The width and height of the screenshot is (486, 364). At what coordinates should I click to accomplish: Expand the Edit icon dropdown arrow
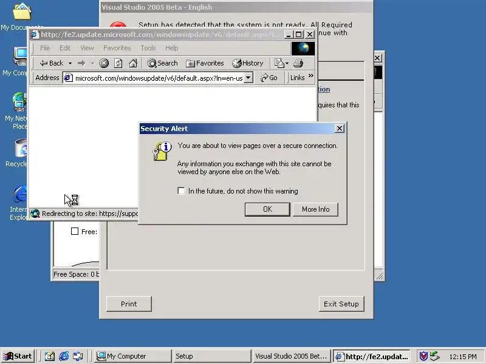click(x=287, y=64)
